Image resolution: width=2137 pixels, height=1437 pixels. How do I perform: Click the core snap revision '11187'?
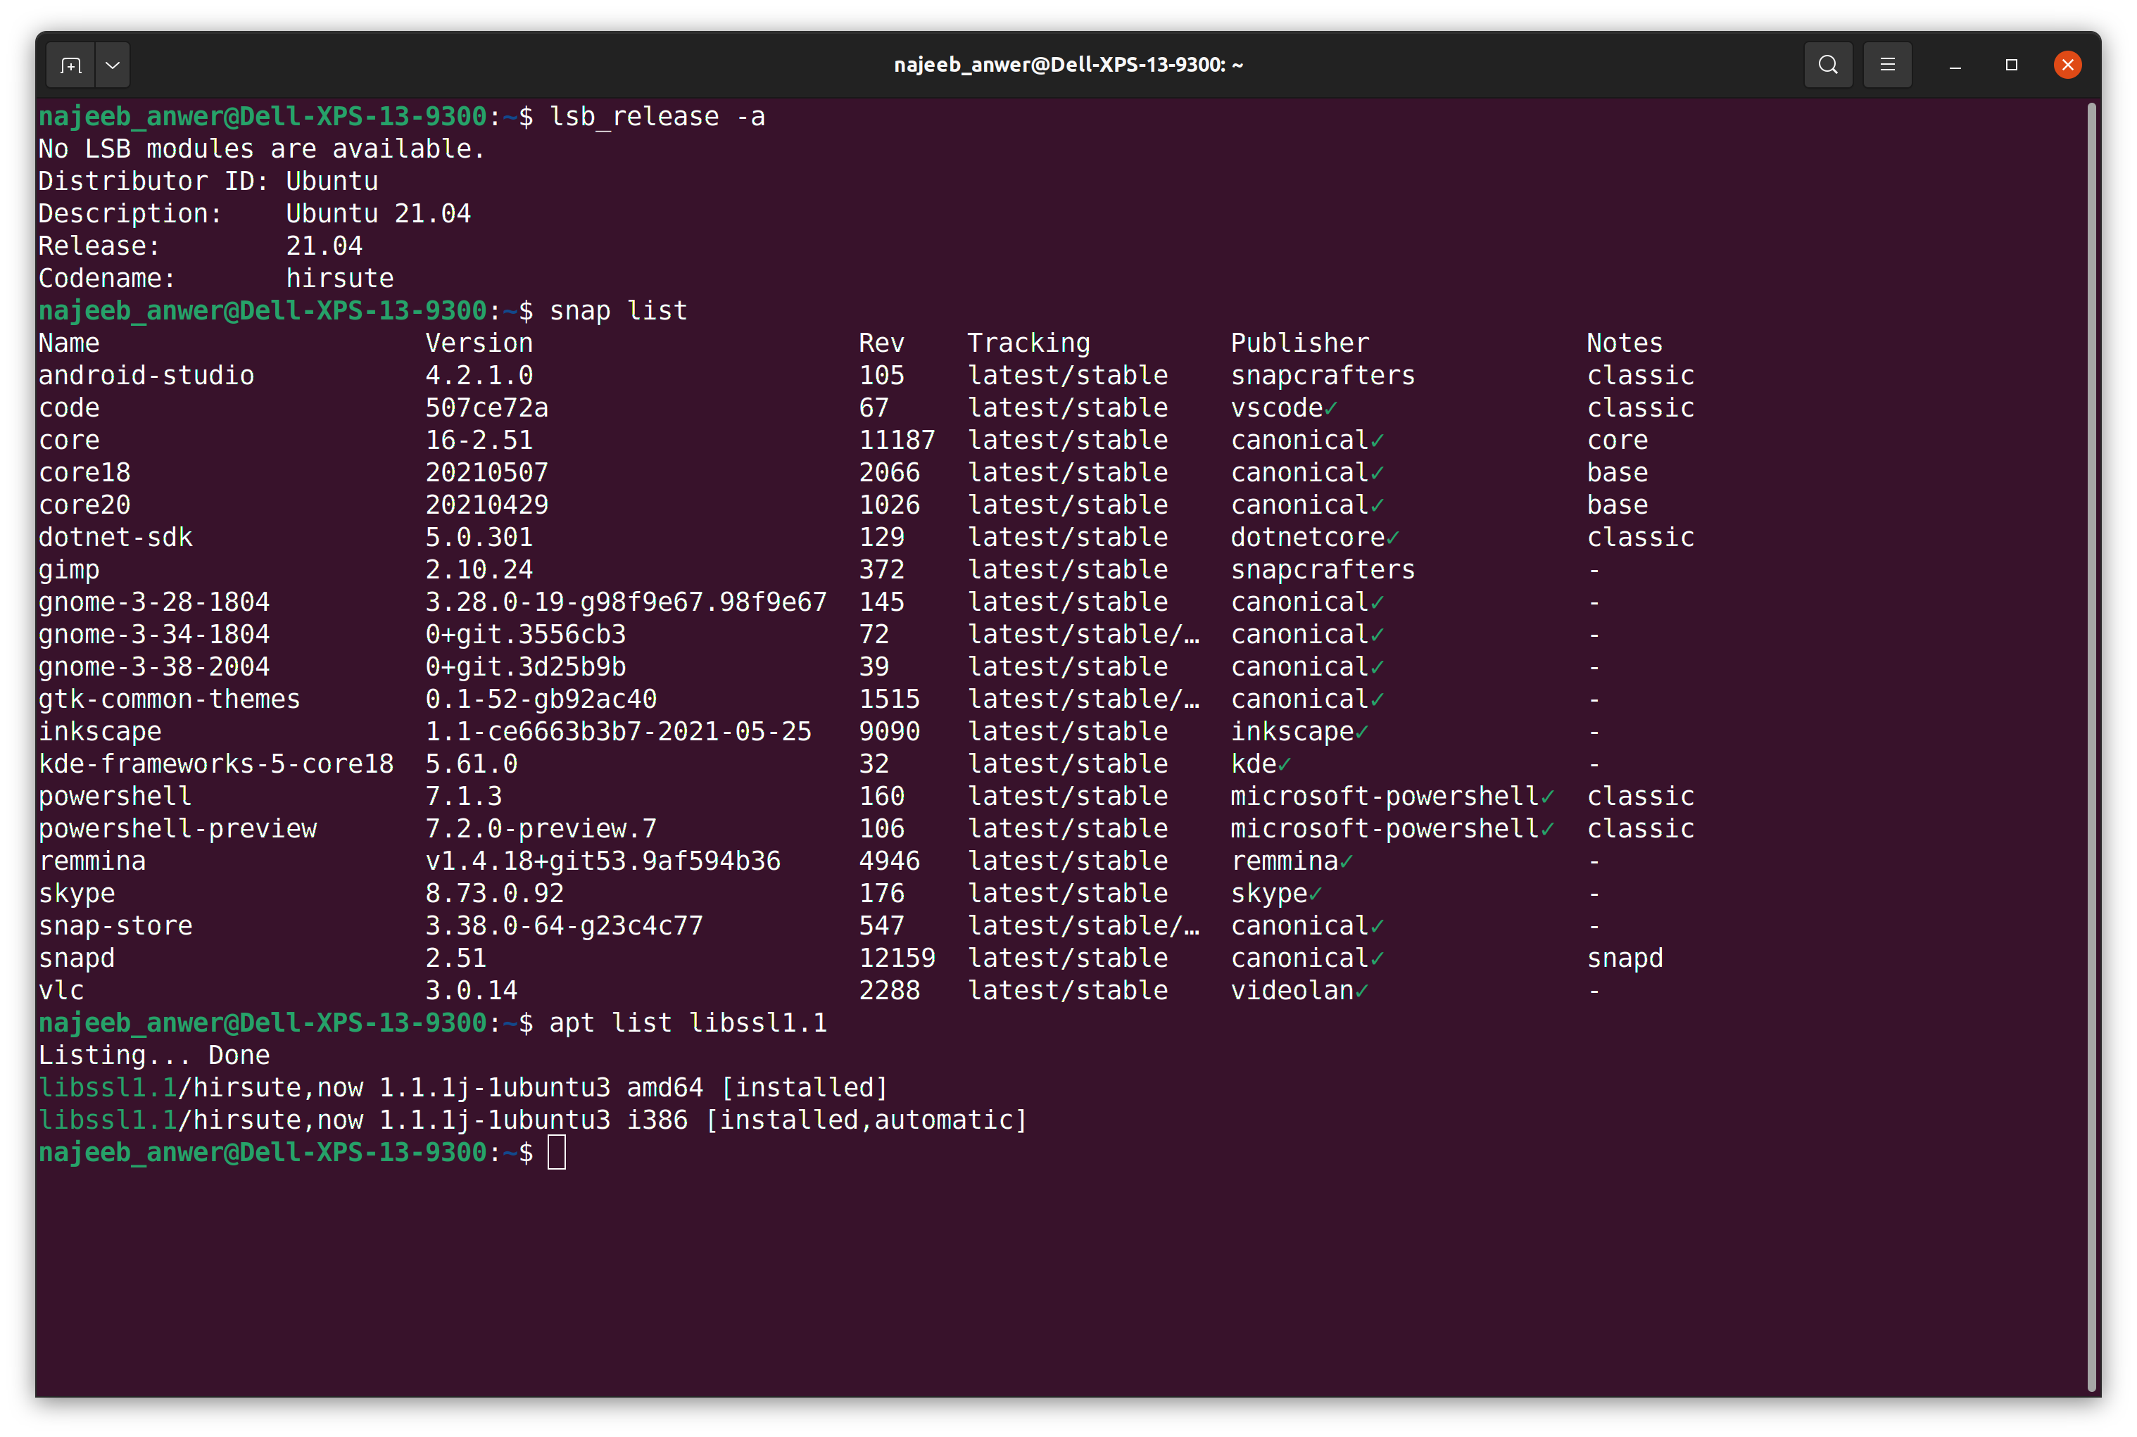pos(896,440)
